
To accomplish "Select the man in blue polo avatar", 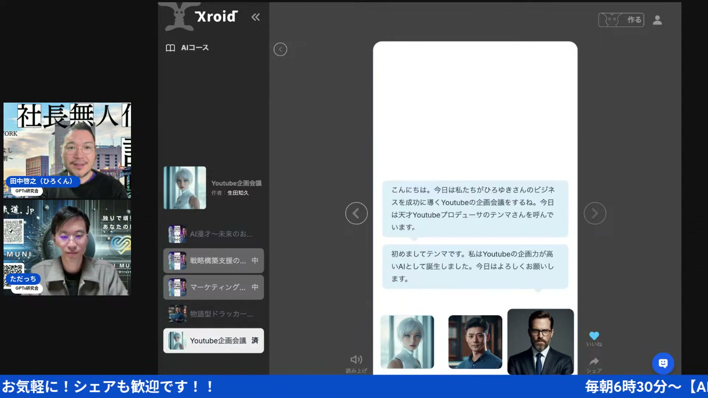I will (475, 342).
